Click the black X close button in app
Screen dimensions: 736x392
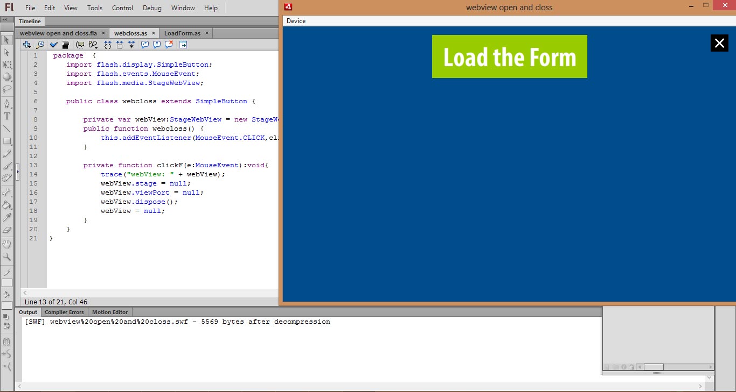(719, 43)
